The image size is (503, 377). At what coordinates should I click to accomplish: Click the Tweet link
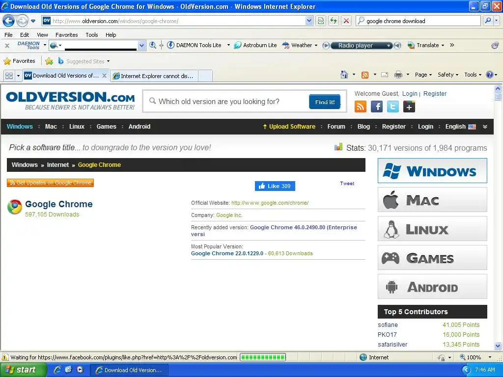point(347,184)
